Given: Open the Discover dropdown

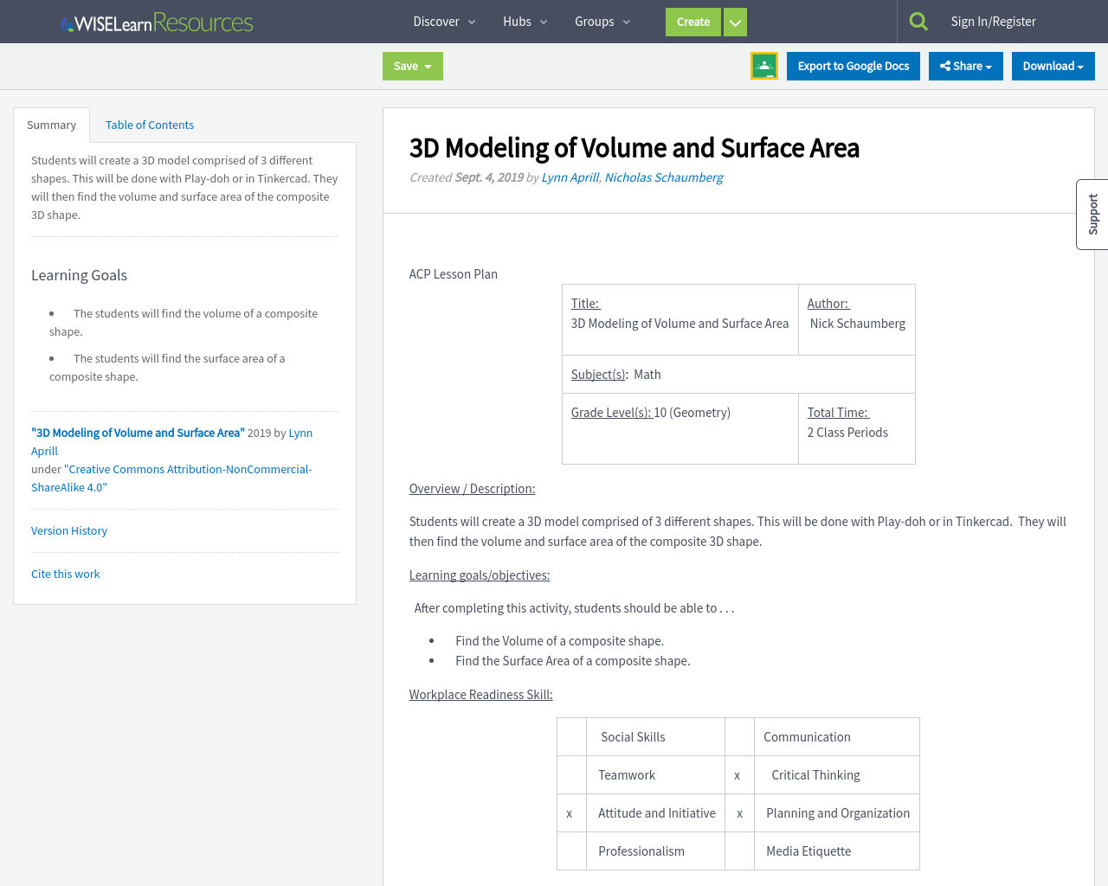Looking at the screenshot, I should click(444, 22).
